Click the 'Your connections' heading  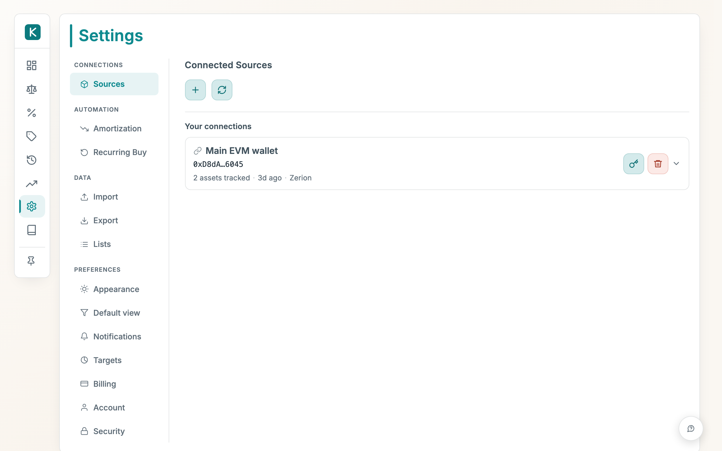coord(218,126)
